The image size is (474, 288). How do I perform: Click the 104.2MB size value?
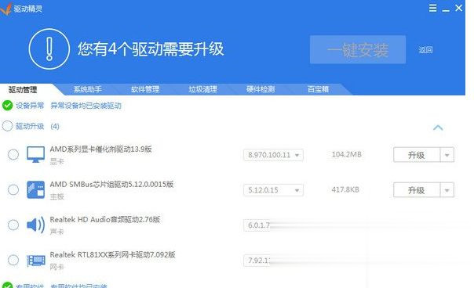(346, 154)
